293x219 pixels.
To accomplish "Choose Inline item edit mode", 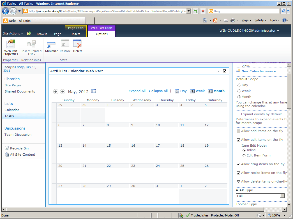I will (x=244, y=150).
